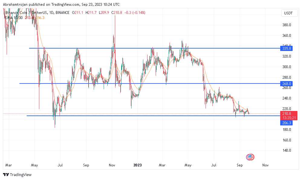This screenshot has width=302, height=180.
Task: Click the leftmost Mar label on time axis
Action: [x=8, y=165]
